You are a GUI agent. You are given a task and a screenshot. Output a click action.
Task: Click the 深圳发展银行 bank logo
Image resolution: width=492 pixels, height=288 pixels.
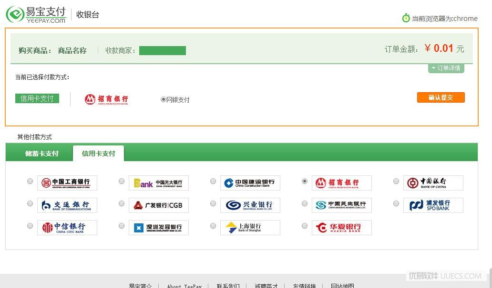[159, 228]
